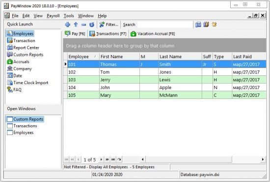This screenshot has width=270, height=182.
Task: Open the Tools menu
Action: (x=69, y=16)
